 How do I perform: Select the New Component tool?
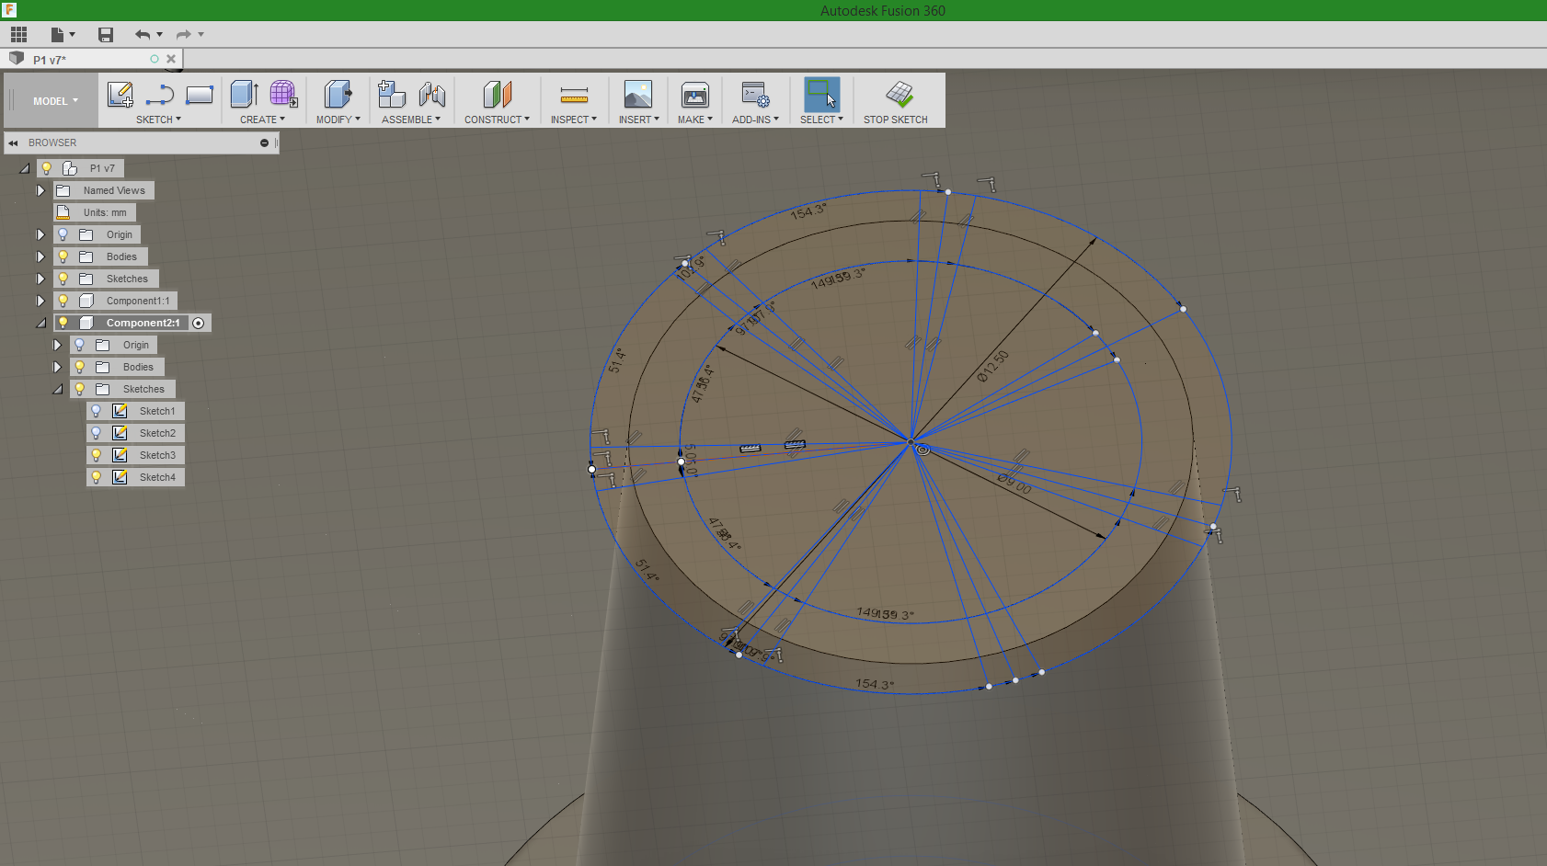click(x=392, y=94)
